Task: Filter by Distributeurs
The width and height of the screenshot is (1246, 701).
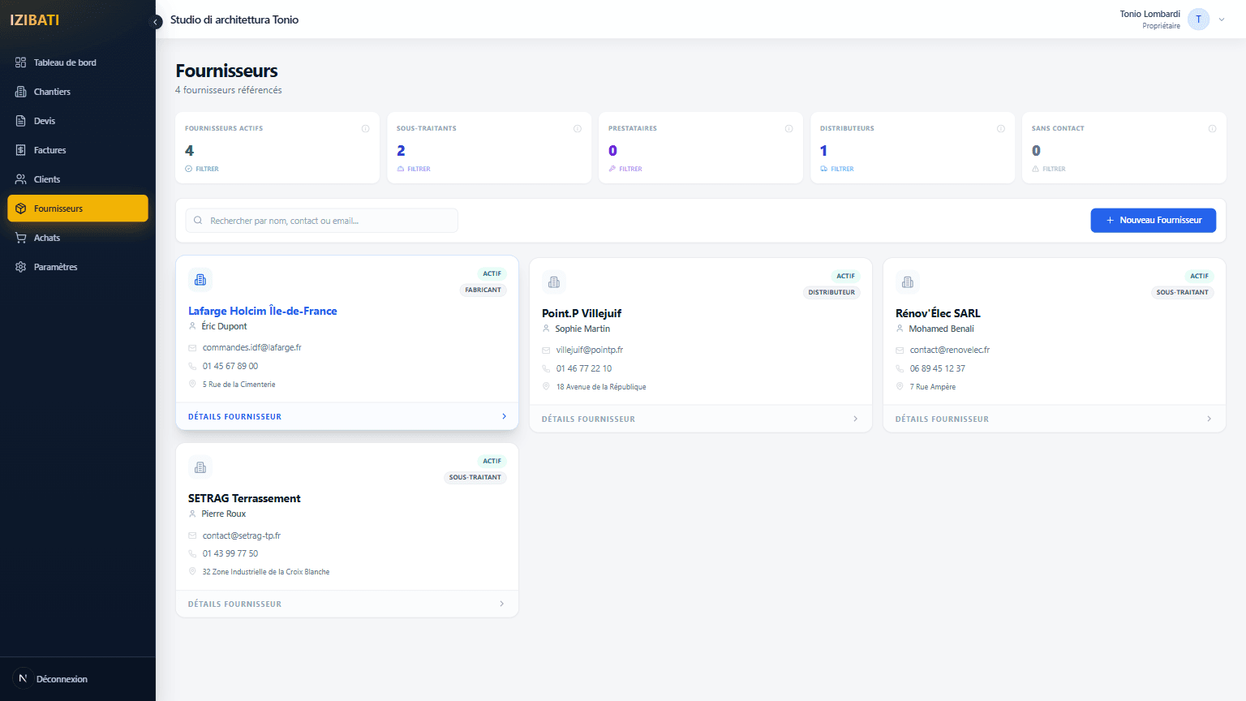Action: (x=837, y=169)
